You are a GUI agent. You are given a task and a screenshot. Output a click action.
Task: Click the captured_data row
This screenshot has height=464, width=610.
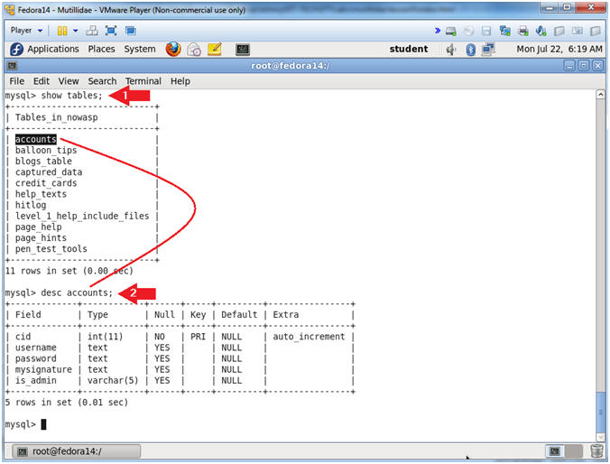pos(49,172)
